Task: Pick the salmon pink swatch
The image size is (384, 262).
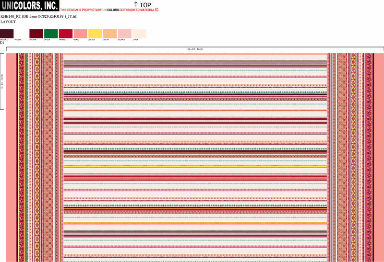Action: pyautogui.click(x=80, y=34)
